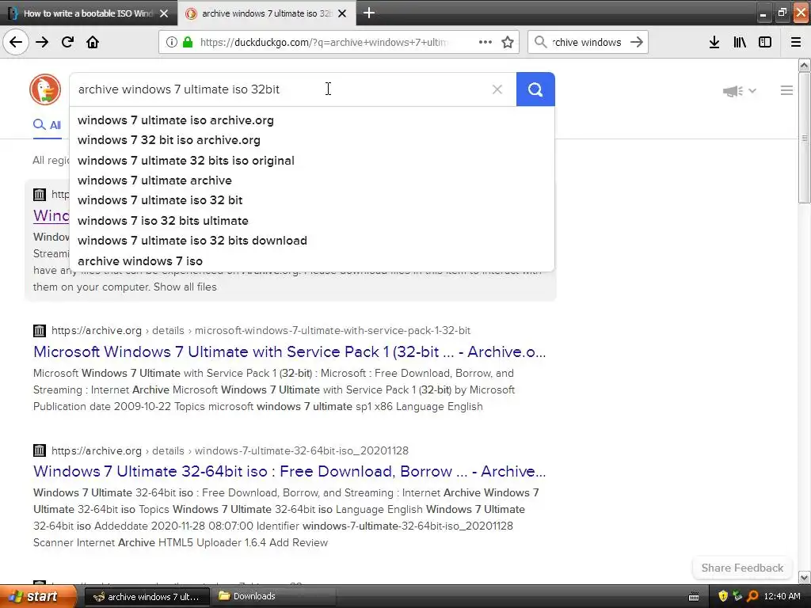Click the on-screen keyboard tray icon
This screenshot has height=608, width=811.
694,597
